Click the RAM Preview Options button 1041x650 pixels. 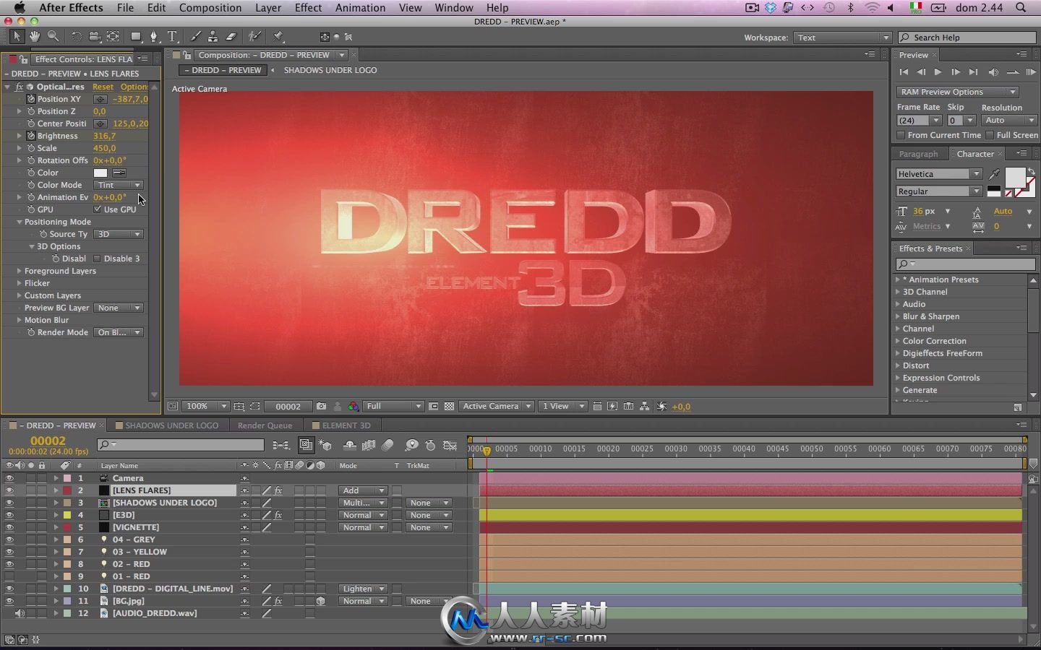[957, 92]
